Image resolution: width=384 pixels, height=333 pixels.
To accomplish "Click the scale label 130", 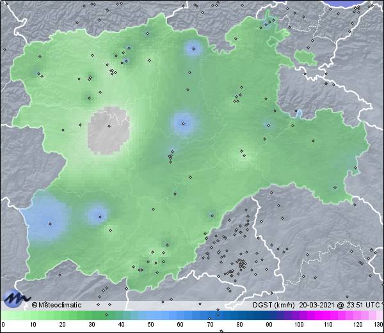I will click(x=379, y=325).
